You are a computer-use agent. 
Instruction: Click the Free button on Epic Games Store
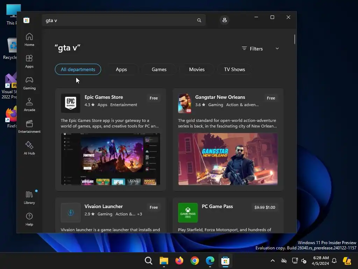pos(154,98)
